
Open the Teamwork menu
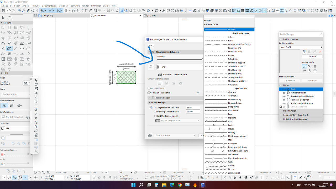[x=75, y=6]
